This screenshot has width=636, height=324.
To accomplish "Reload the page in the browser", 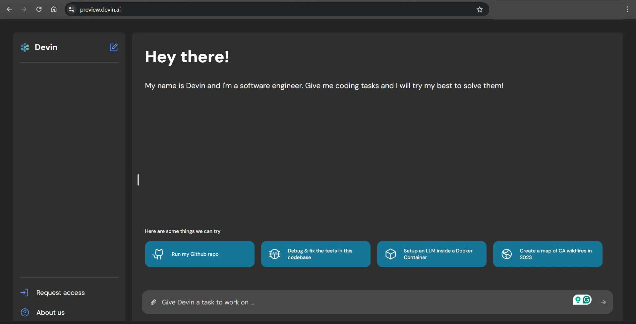I will click(x=39, y=9).
